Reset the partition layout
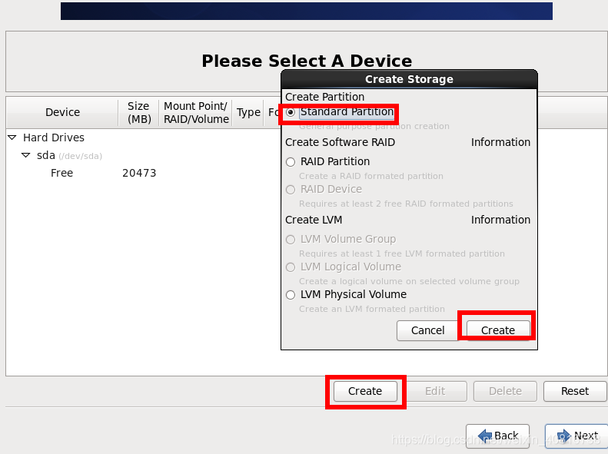 point(575,391)
